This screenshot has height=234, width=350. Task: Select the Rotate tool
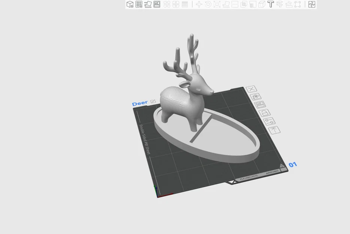tap(208, 4)
